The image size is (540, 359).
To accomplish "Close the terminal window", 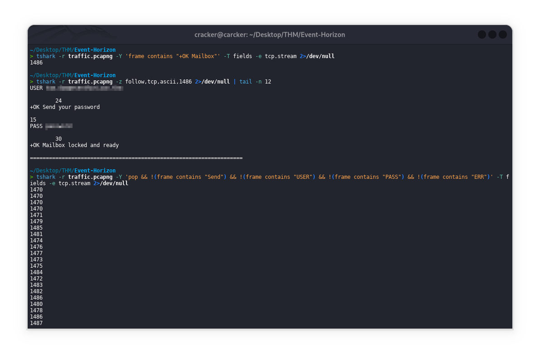I will [x=502, y=34].
